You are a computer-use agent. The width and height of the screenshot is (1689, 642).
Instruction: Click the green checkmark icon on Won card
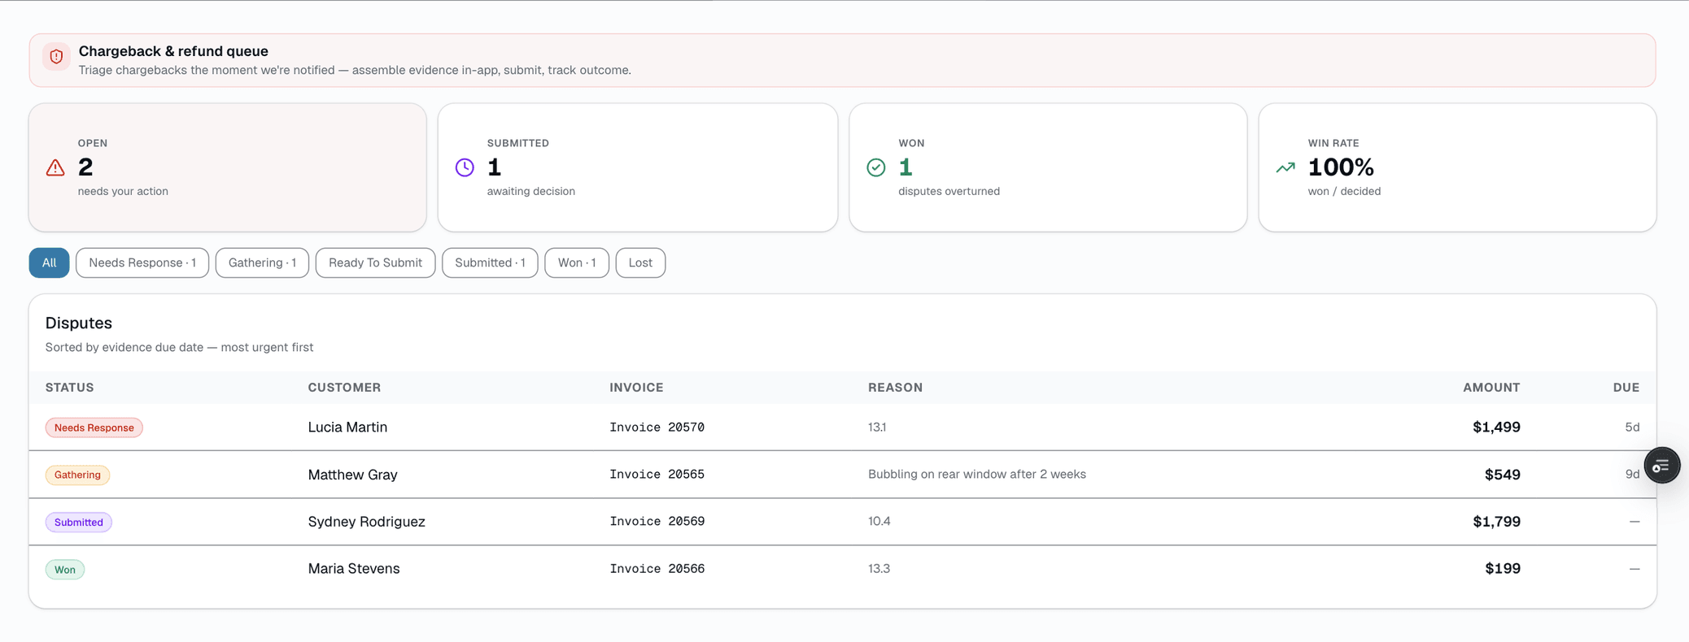[876, 167]
